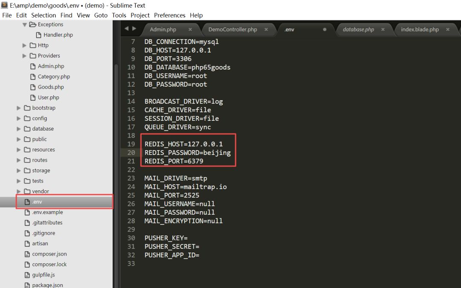This screenshot has height=288, width=461.
Task: Click the tab history forward arrow
Action: (x=134, y=29)
